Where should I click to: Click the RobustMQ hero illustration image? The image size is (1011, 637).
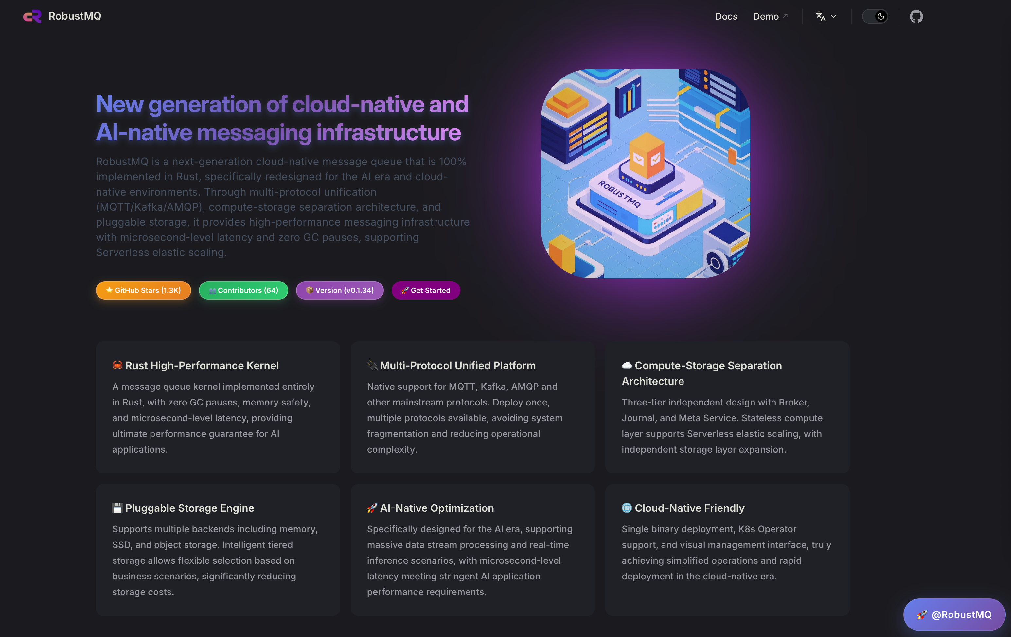point(645,173)
